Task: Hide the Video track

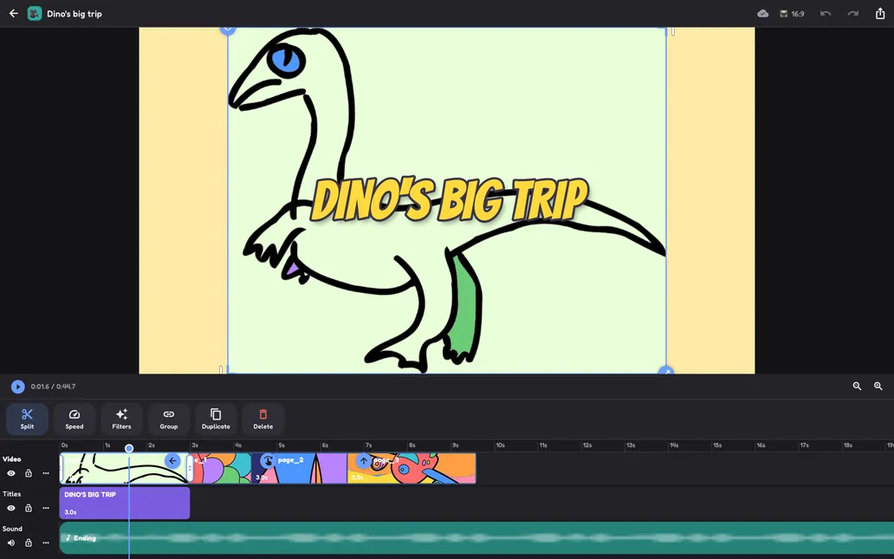Action: (11, 473)
